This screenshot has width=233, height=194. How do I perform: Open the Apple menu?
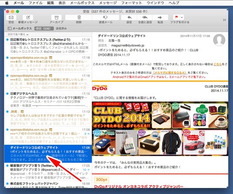(x=7, y=3)
